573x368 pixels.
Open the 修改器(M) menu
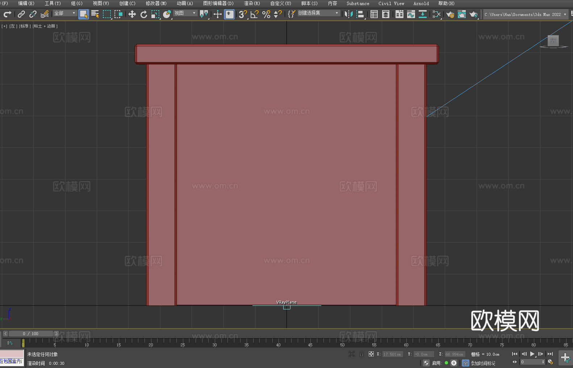(x=156, y=3)
